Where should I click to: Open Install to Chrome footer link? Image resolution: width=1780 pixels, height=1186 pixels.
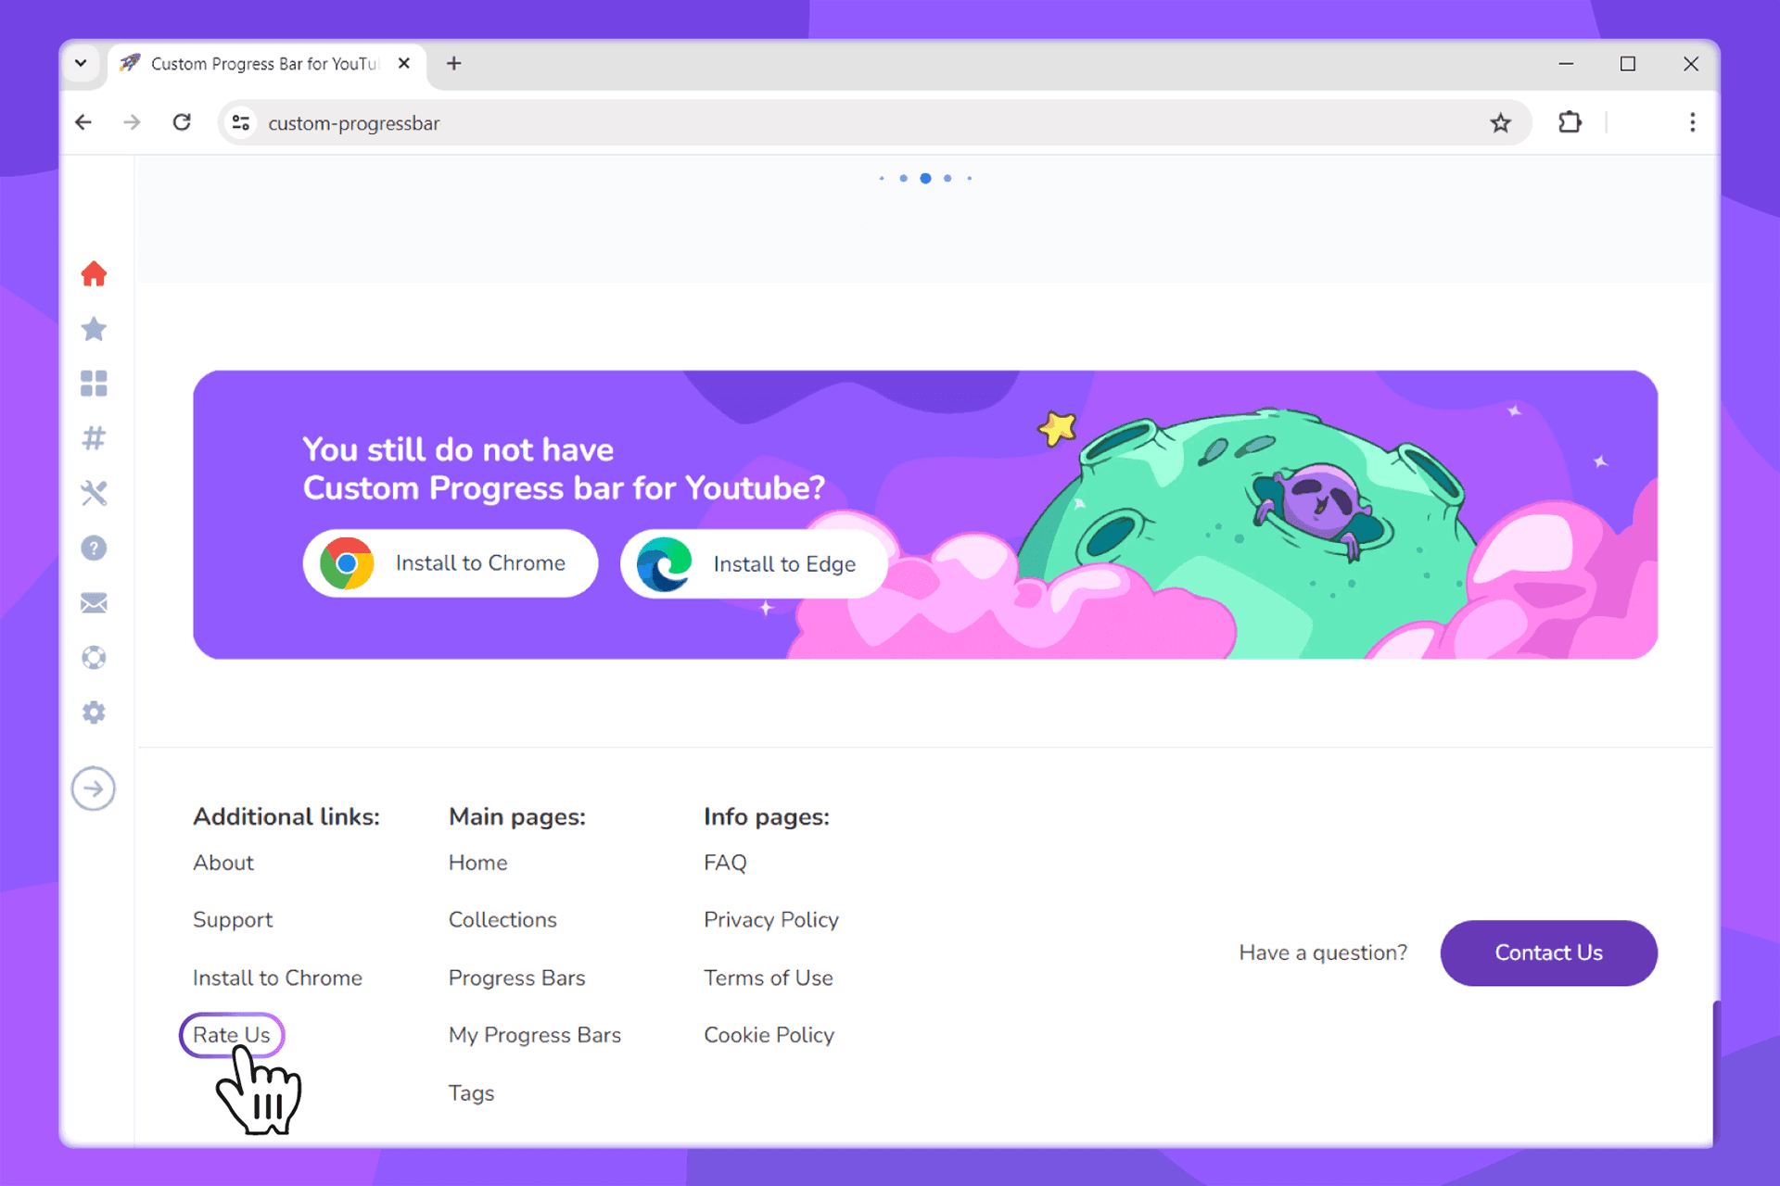click(x=277, y=978)
